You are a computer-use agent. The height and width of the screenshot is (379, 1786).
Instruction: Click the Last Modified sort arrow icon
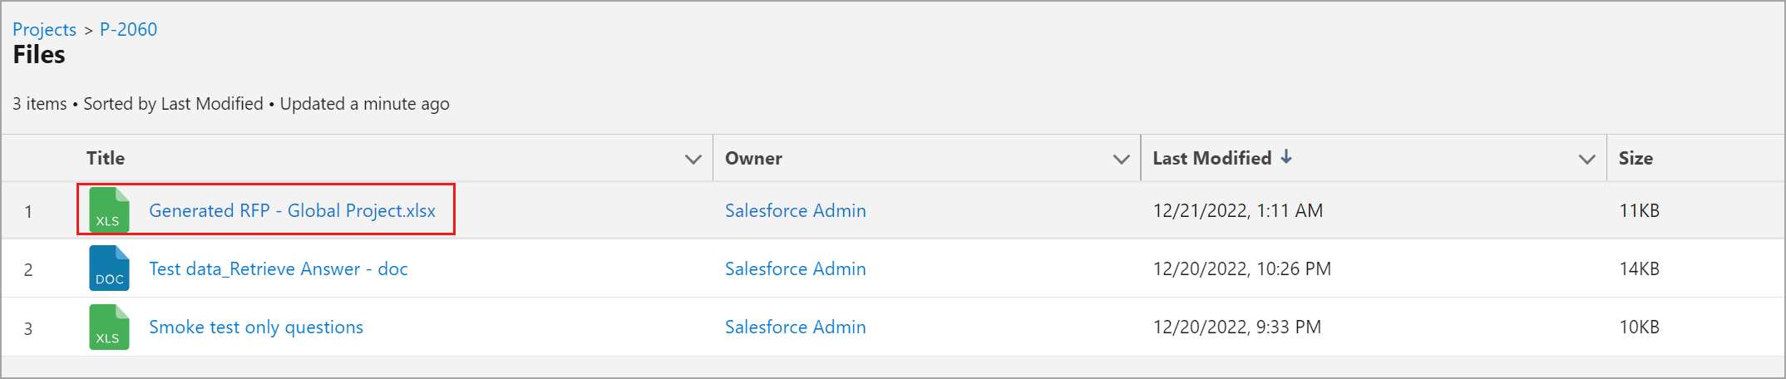[1286, 157]
